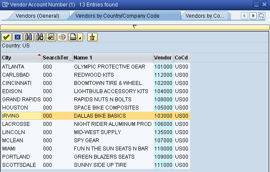Select GREEN BLAZERS SEATS name
The image size is (270, 172).
pyautogui.click(x=104, y=157)
